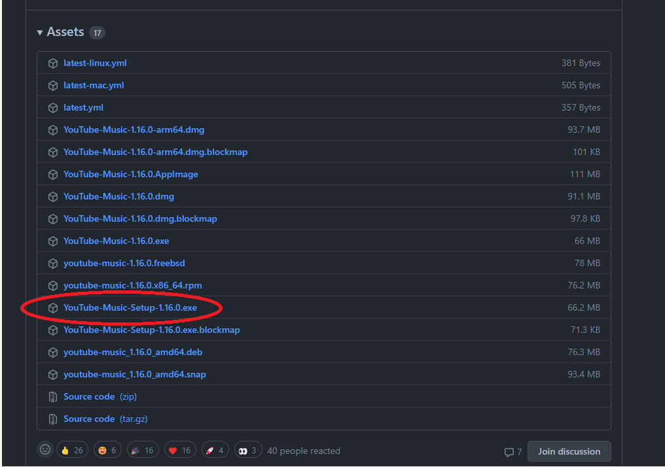Click the package icon beside youtube-music-1.16.0.freebsd
665x467 pixels.
53,263
